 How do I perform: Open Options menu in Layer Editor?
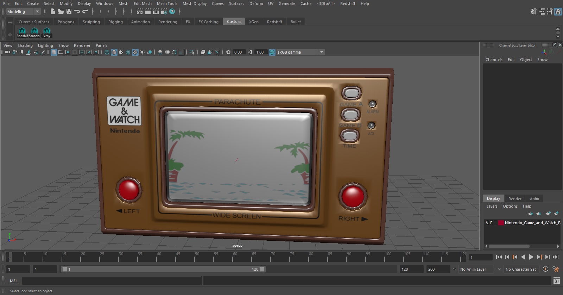click(510, 206)
